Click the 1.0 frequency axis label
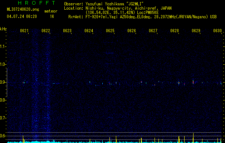Screen dimensions: 225x143 [x=3, y=64]
